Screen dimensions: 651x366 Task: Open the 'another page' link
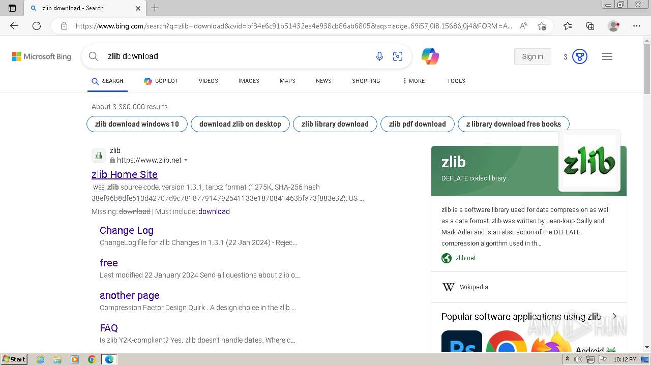pos(130,295)
